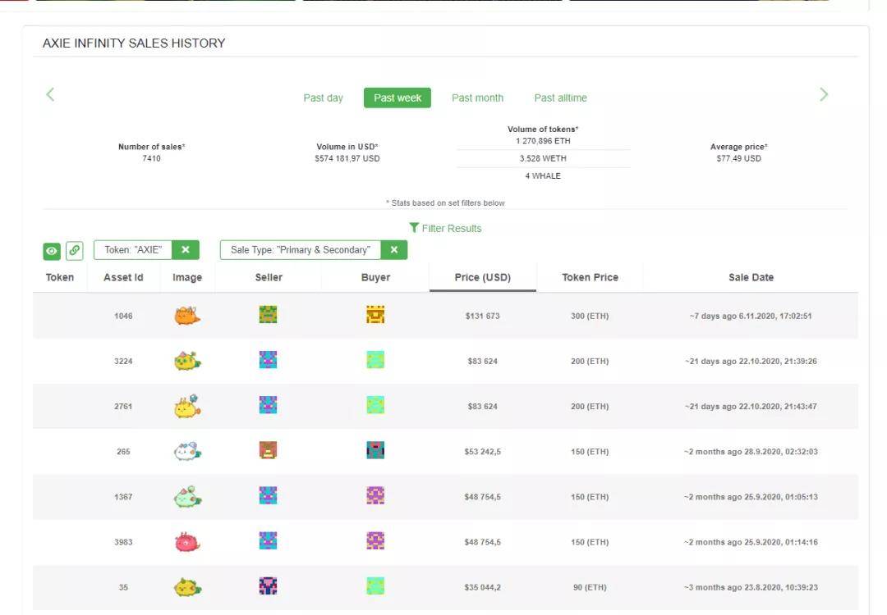This screenshot has height=615, width=887.
Task: Open the Axie image for asset 35
Action: coord(187,587)
